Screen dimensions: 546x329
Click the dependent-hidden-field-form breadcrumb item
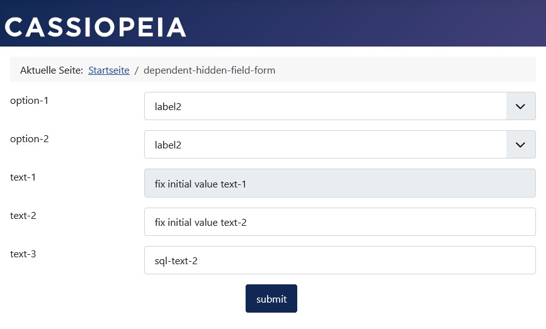coord(209,70)
